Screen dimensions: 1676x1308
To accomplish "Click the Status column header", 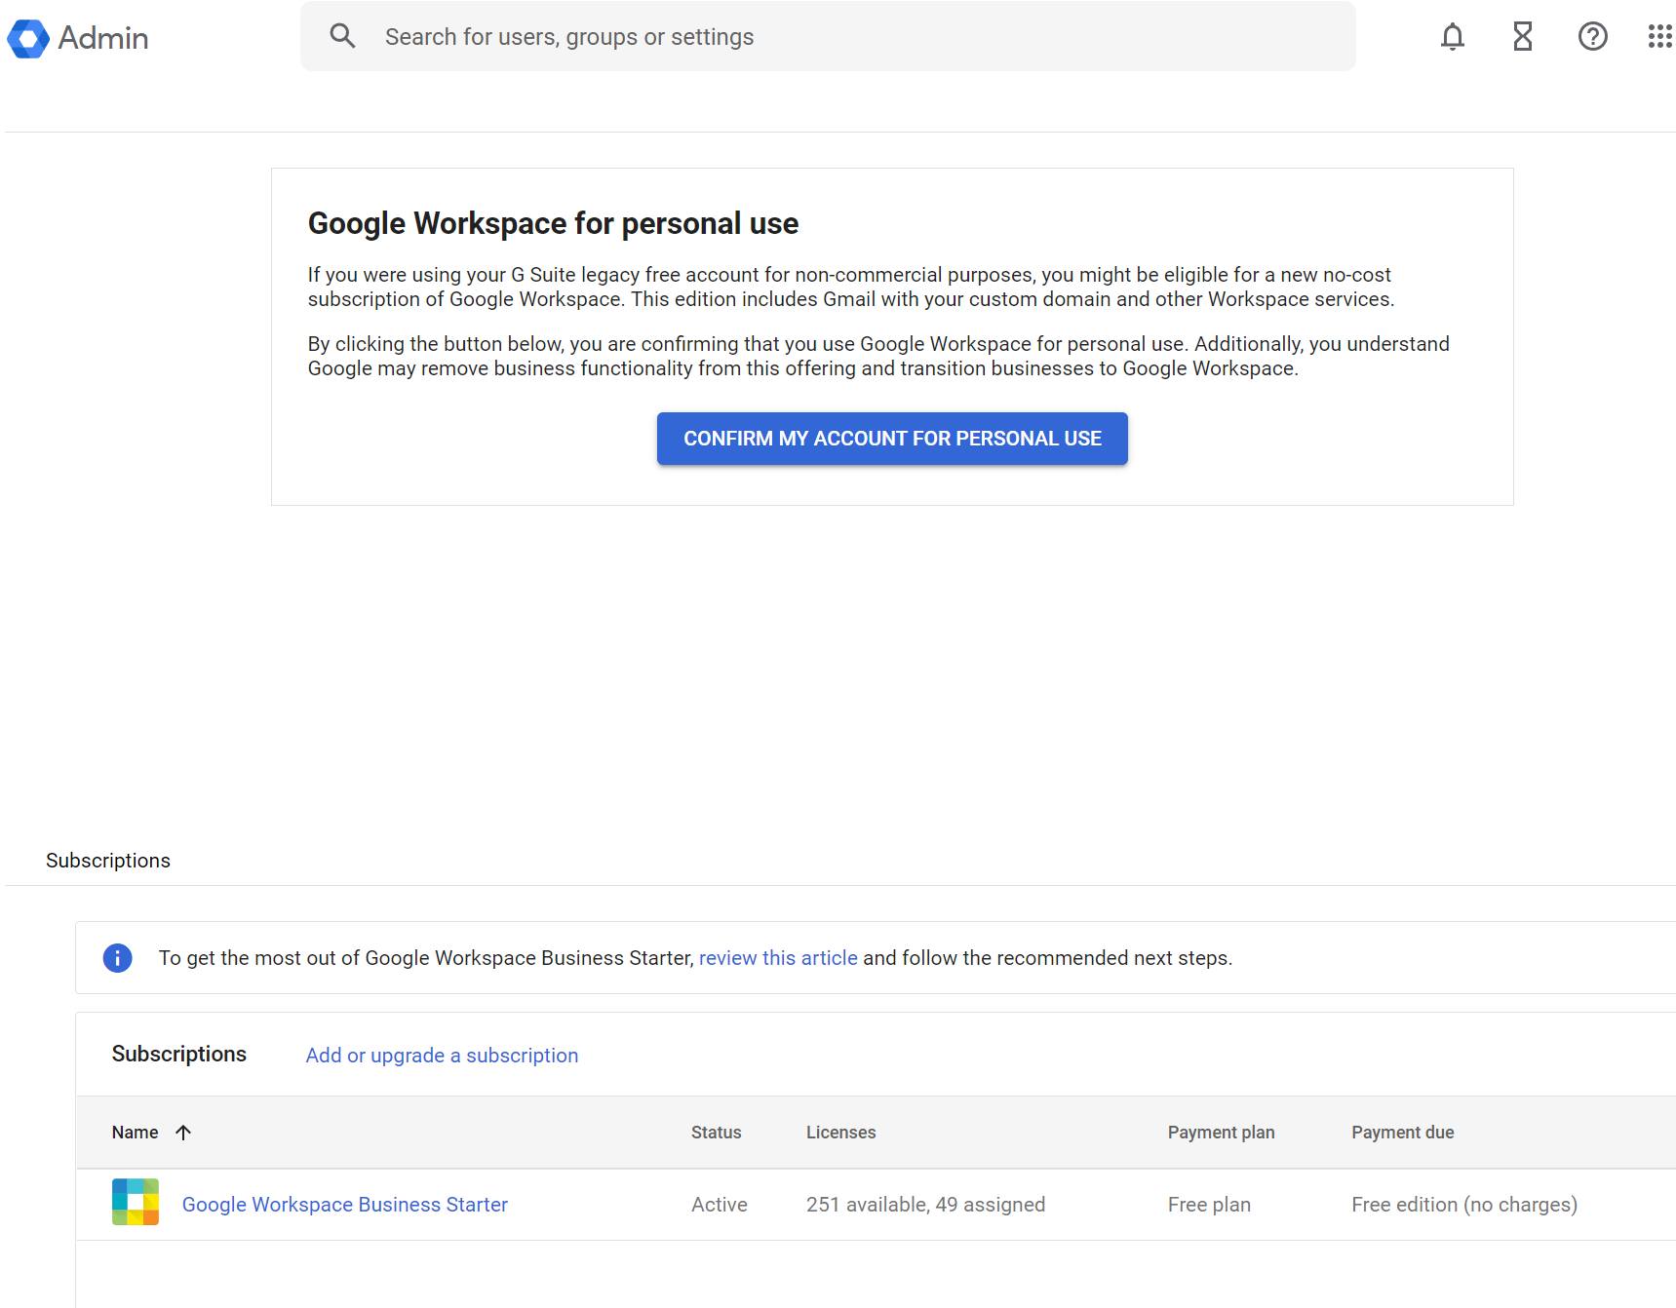I will [x=716, y=1133].
